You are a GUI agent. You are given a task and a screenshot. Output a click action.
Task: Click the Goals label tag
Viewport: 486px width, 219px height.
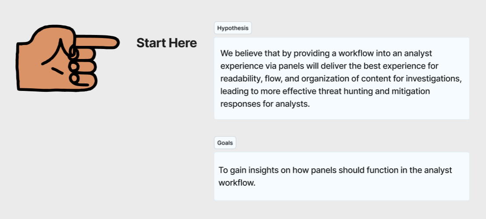point(225,143)
